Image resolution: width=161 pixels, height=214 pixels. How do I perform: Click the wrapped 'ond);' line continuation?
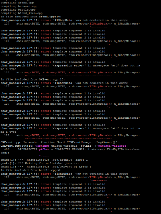tap(5, 153)
